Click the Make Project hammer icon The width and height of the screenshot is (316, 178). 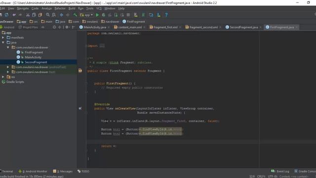[75, 15]
